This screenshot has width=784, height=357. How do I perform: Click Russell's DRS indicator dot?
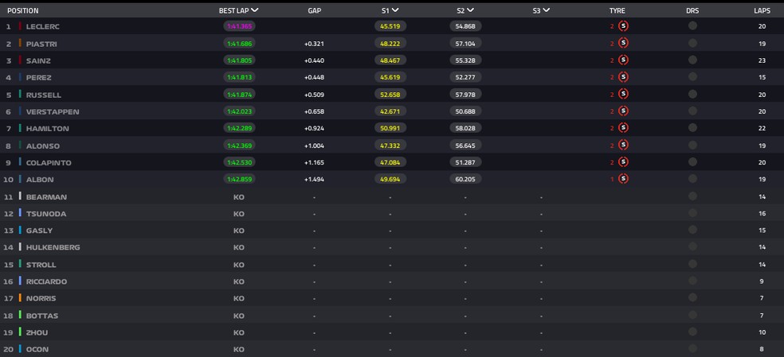[x=692, y=95]
